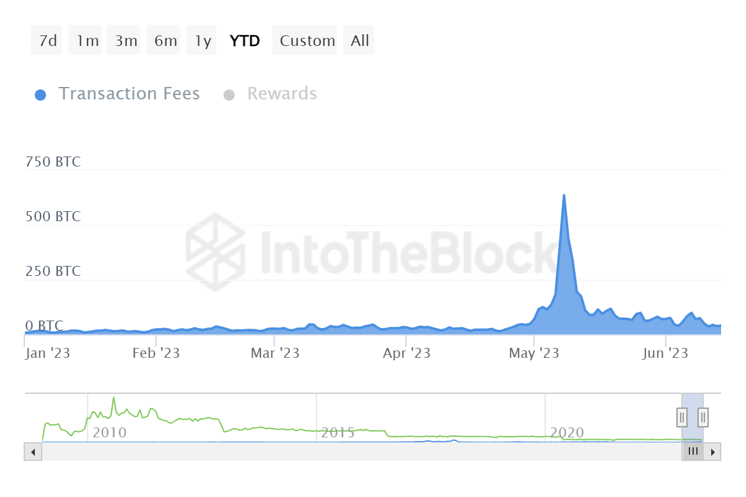Click the left scrollbar arrow below the minimap
This screenshot has width=746, height=497.
coord(32,452)
